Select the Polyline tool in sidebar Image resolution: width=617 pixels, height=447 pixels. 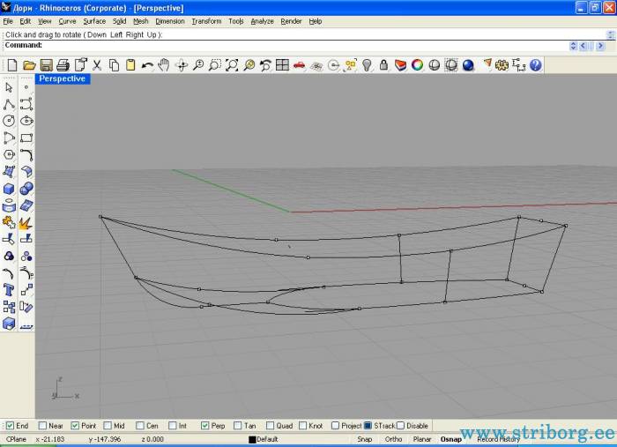point(9,104)
